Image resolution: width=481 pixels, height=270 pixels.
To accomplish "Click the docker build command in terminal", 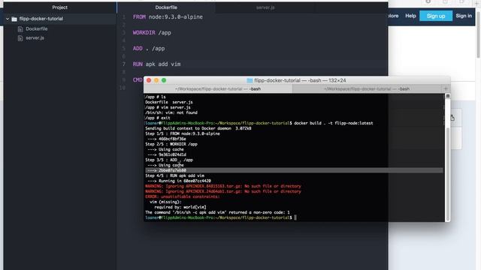I will click(334, 123).
